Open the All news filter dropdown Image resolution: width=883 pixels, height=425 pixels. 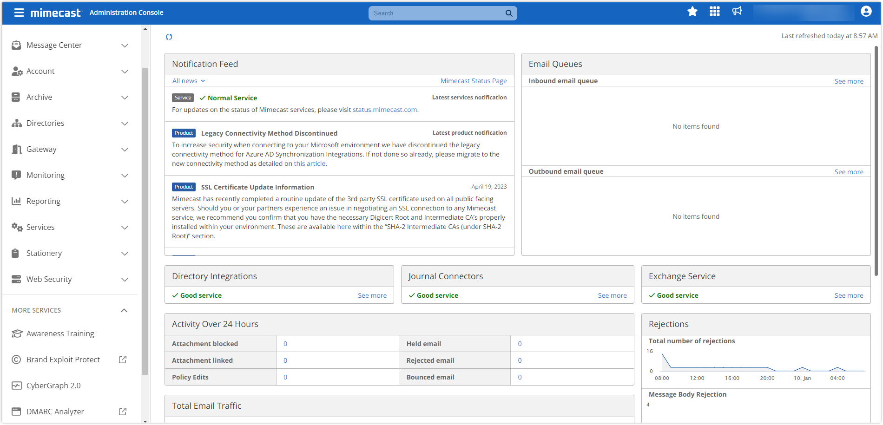click(189, 81)
